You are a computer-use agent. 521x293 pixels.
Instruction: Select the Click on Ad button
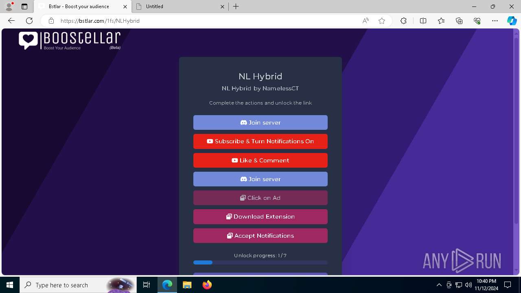click(260, 198)
